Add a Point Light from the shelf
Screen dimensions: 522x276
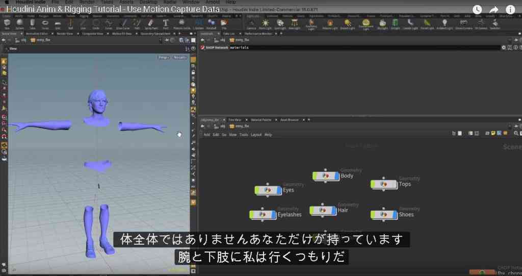point(265,24)
